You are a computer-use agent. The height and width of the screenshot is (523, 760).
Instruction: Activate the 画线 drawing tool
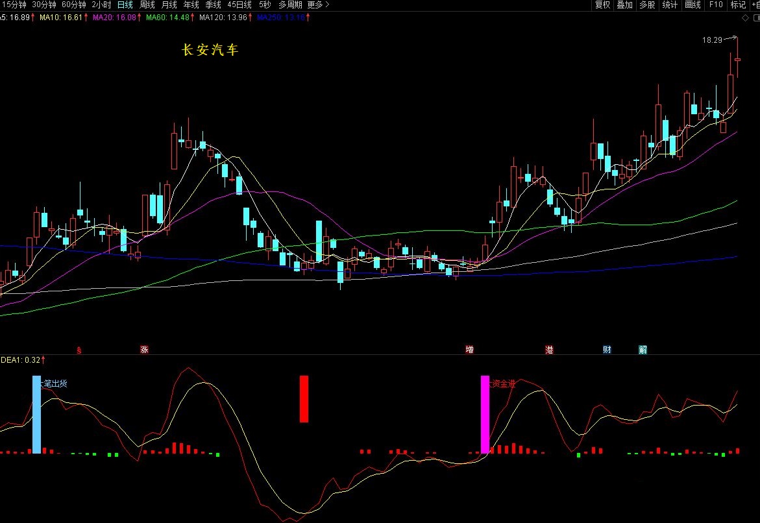pos(693,5)
